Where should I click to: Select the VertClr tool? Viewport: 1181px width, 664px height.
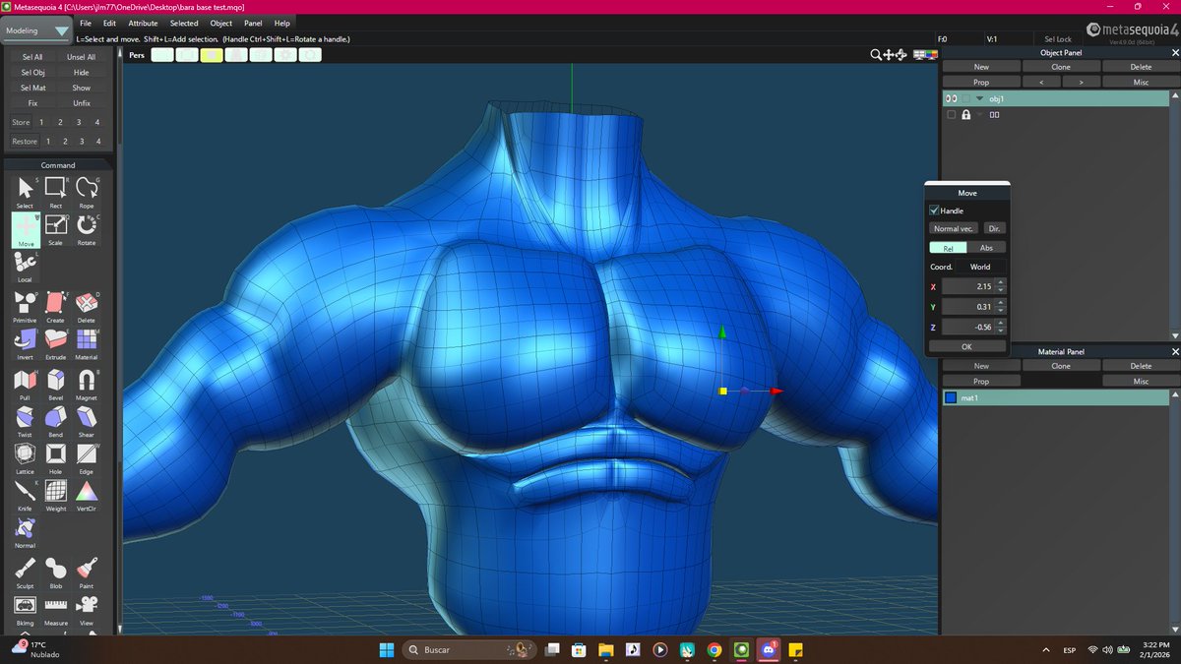pyautogui.click(x=87, y=496)
